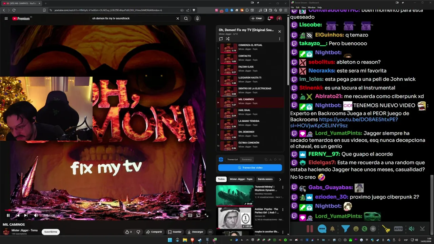Like the MIL CAMINOS video
The width and height of the screenshot is (434, 244).
pyautogui.click(x=128, y=232)
